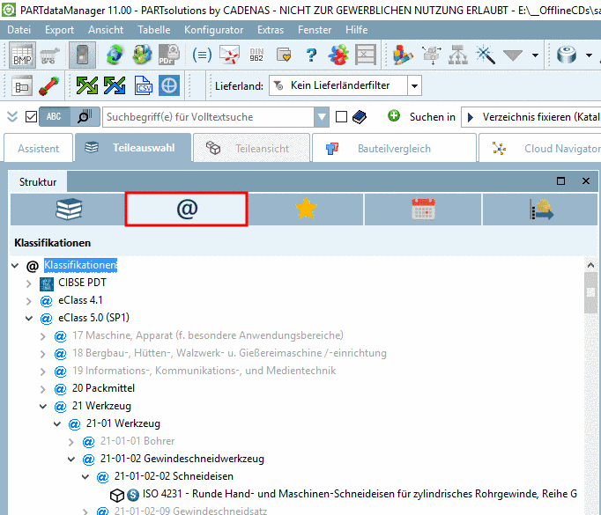Click the DIN 962 icon
The height and width of the screenshot is (515, 601).
256,55
